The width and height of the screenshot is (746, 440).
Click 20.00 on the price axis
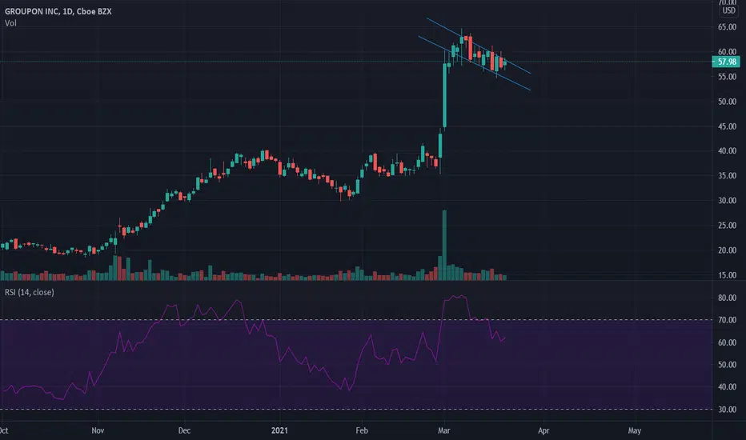coord(727,250)
